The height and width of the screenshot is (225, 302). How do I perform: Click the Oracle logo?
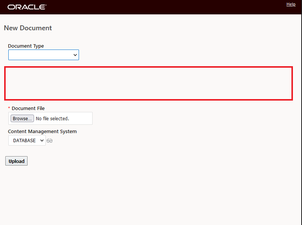27,7
